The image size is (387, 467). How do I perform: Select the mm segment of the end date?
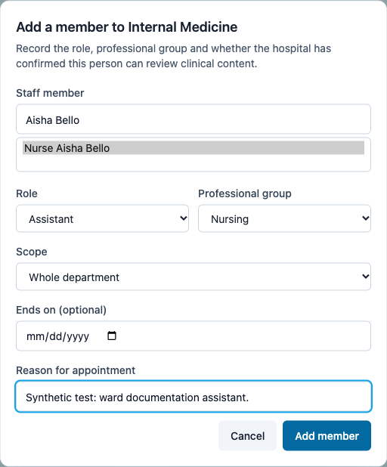(33, 336)
